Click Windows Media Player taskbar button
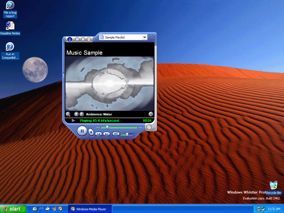This screenshot has height=213, width=284. pyautogui.click(x=90, y=209)
